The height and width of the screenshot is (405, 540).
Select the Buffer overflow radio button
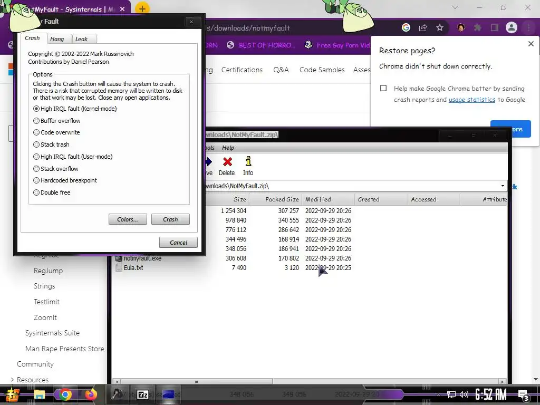pos(36,121)
